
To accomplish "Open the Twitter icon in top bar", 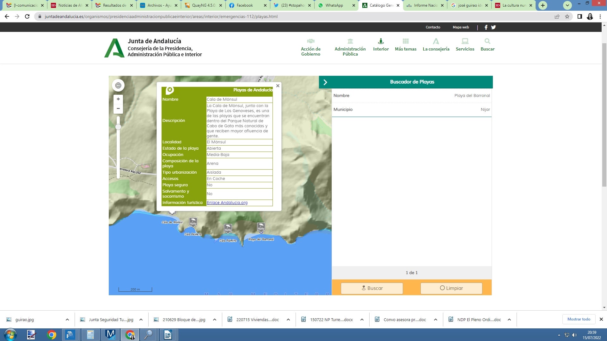I will [494, 27].
